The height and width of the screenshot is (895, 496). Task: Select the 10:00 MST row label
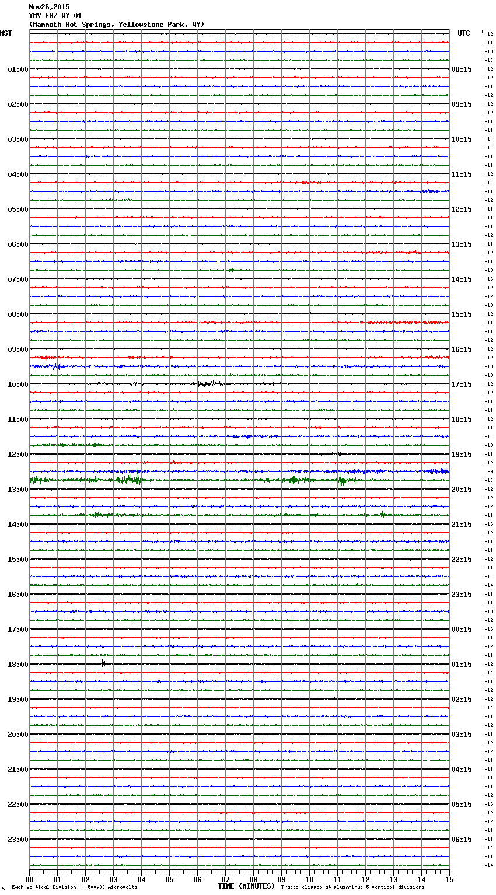click(x=18, y=384)
